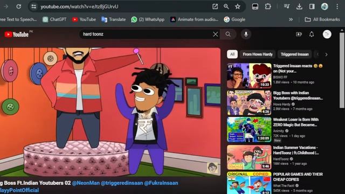Expand hidden bookmarks with double chevron
This screenshot has width=345, height=194.
pos(291,19)
